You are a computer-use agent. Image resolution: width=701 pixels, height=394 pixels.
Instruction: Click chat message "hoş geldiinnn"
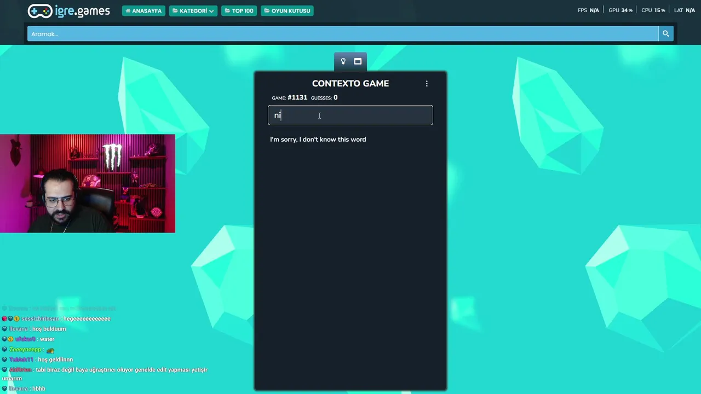[55, 360]
